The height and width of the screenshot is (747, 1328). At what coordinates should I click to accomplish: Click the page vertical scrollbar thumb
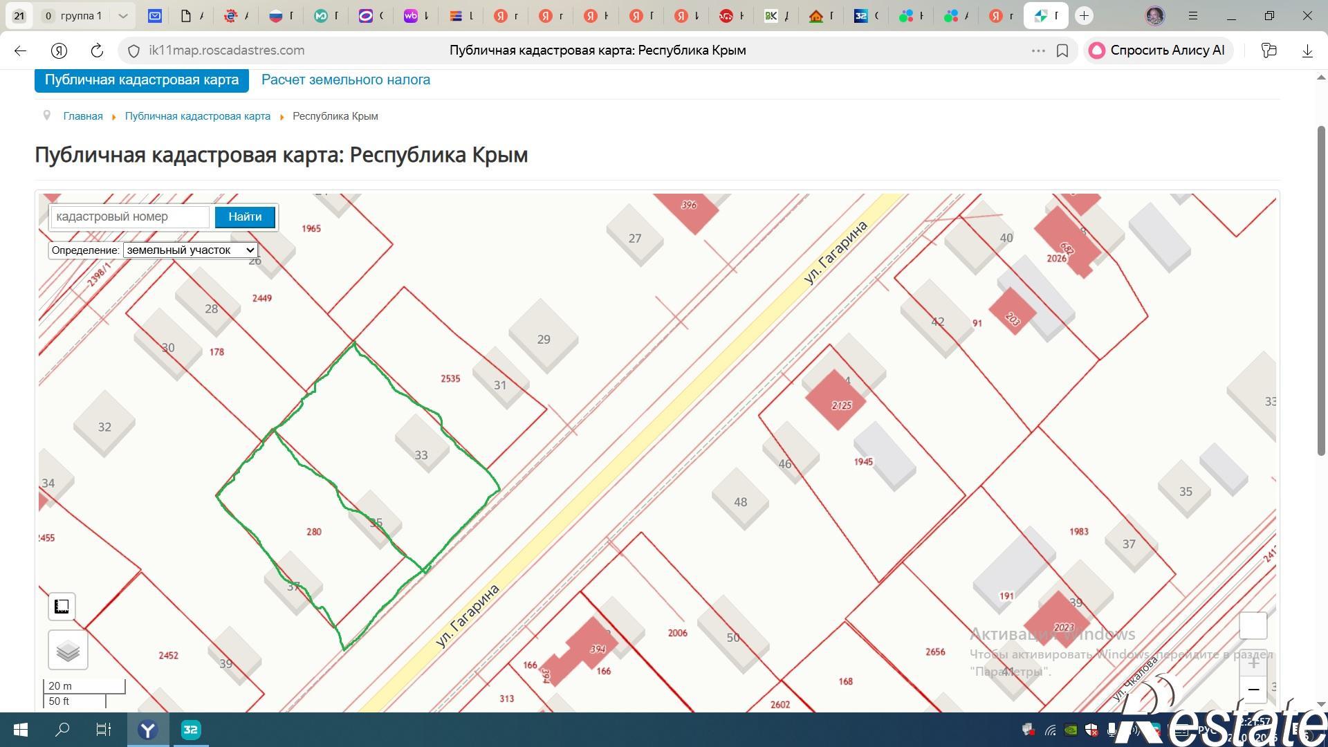click(1321, 290)
